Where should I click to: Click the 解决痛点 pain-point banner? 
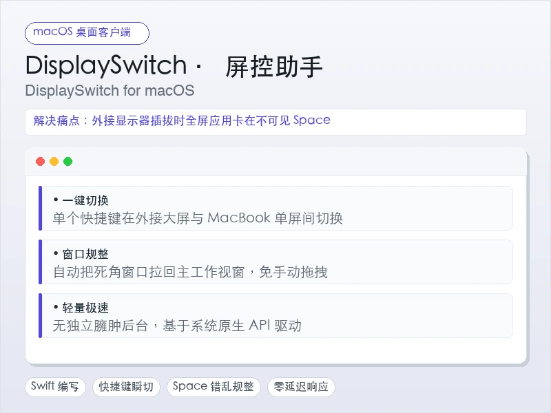click(x=275, y=122)
